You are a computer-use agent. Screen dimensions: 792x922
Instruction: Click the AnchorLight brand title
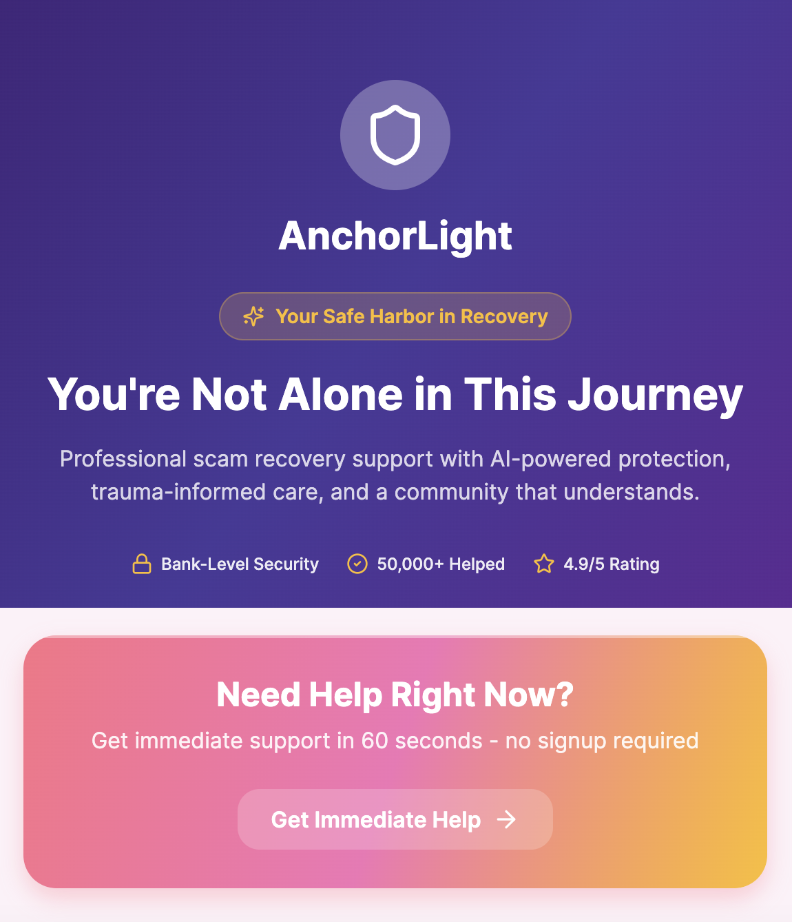tap(395, 236)
